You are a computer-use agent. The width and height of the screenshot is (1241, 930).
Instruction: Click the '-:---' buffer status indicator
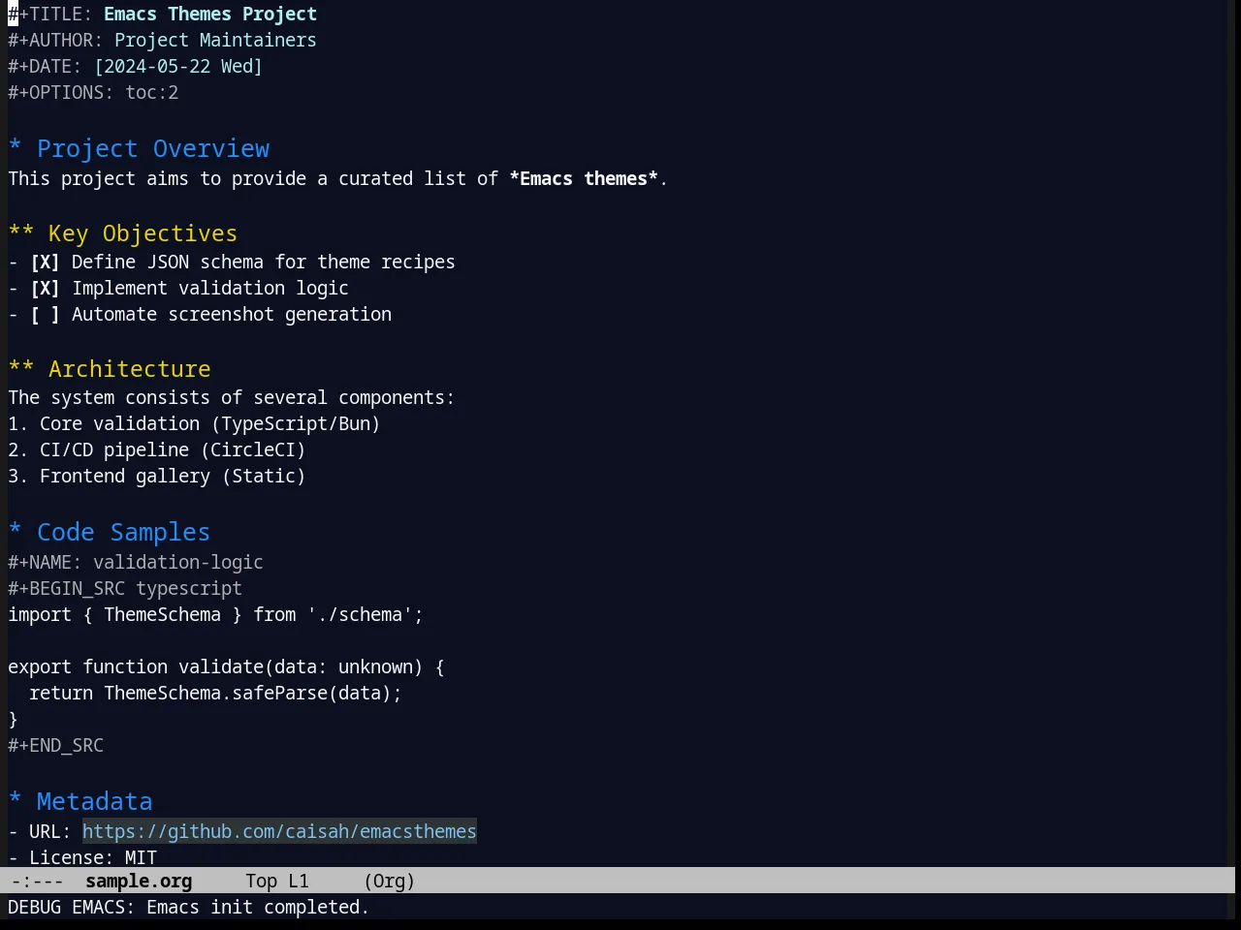pos(38,881)
